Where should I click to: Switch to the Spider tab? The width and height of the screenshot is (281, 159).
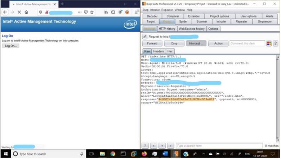click(x=183, y=21)
